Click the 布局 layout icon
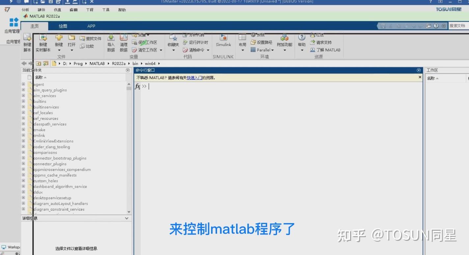Image resolution: width=469 pixels, height=255 pixels. tap(243, 39)
